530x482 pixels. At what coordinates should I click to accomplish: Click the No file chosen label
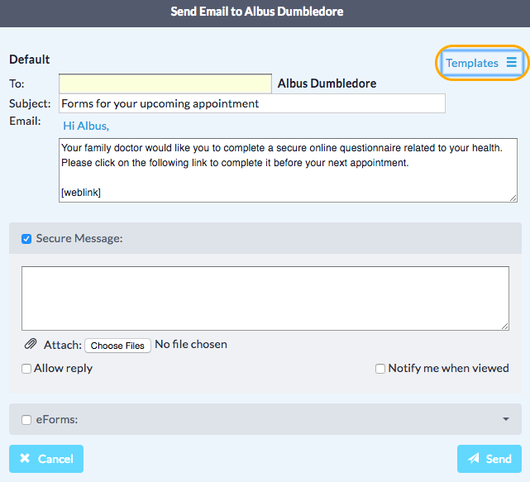pos(191,345)
